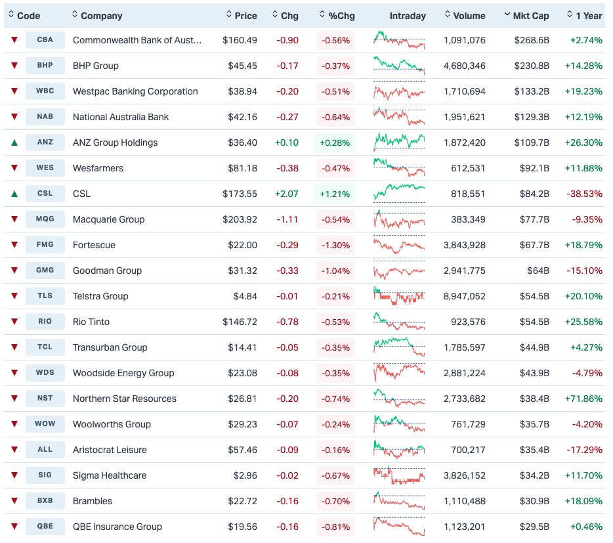613x543 pixels.
Task: Sort by 1 Year column header
Action: click(585, 16)
